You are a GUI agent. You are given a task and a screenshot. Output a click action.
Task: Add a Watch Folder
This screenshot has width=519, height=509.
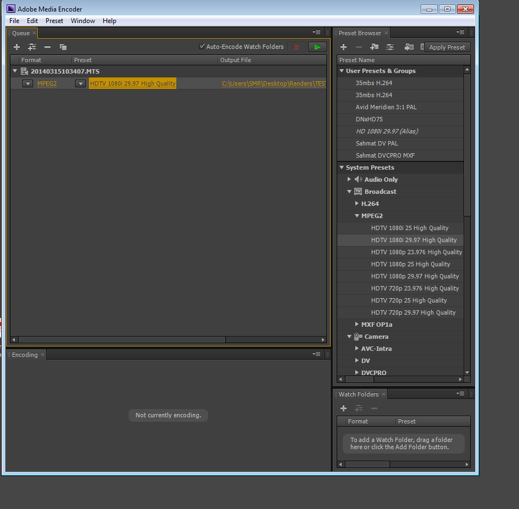click(x=344, y=409)
